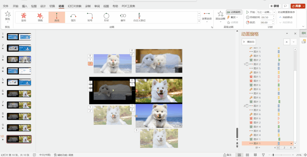Click the animation pane icon in right sidebar

click(304, 34)
